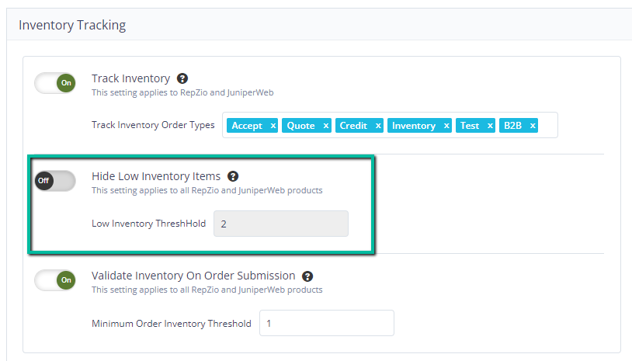The image size is (632, 361).
Task: Select the Accept tag label
Action: click(247, 126)
